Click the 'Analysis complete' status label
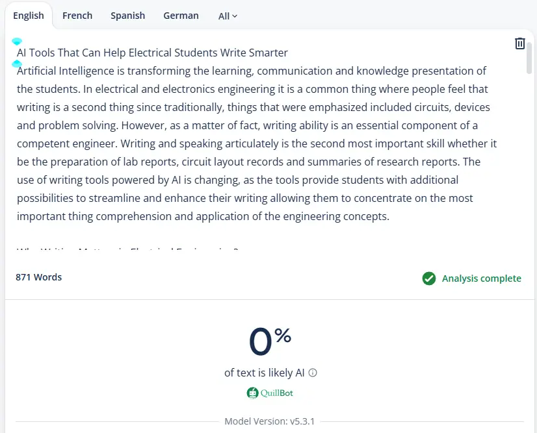537x433 pixels. click(x=481, y=278)
